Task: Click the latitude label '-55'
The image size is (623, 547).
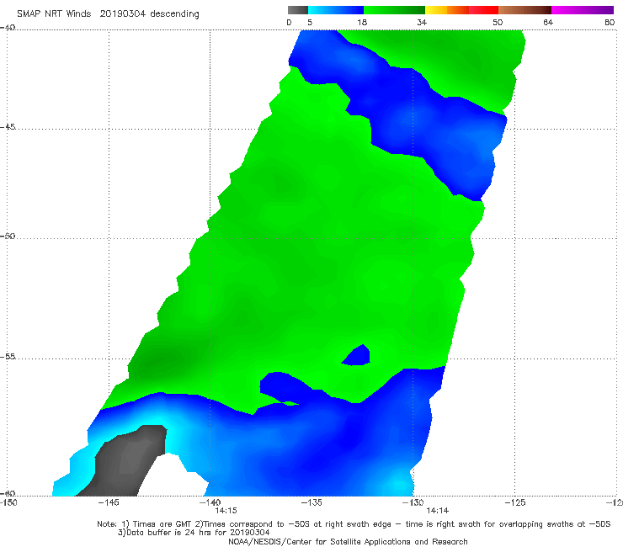Action: tap(8, 356)
